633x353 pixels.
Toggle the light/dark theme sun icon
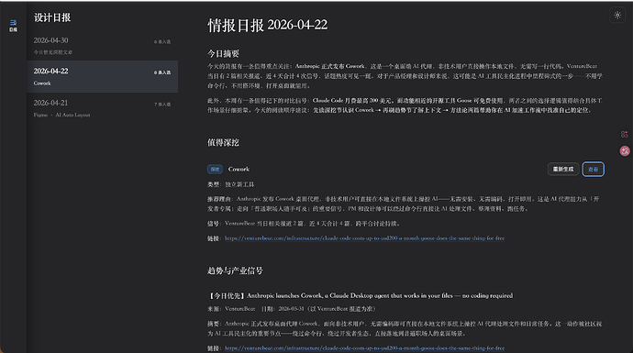coord(617,16)
